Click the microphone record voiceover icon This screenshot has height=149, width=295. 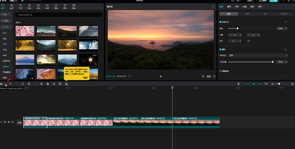click(x=238, y=84)
